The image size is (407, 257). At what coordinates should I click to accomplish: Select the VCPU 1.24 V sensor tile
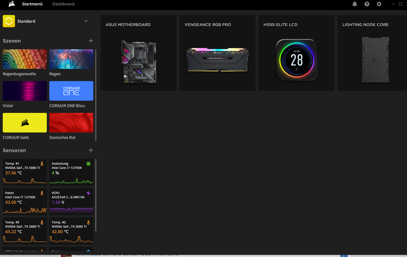[x=71, y=202]
